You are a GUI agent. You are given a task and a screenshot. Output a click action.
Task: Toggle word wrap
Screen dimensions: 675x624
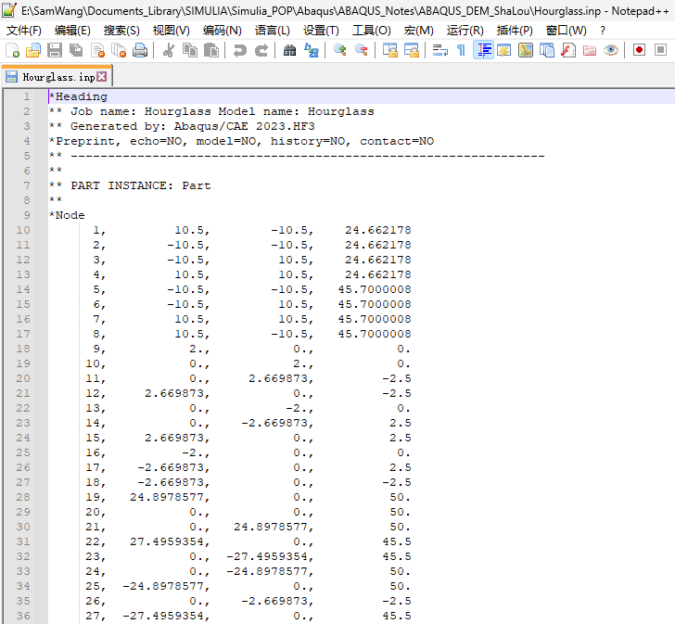(439, 50)
